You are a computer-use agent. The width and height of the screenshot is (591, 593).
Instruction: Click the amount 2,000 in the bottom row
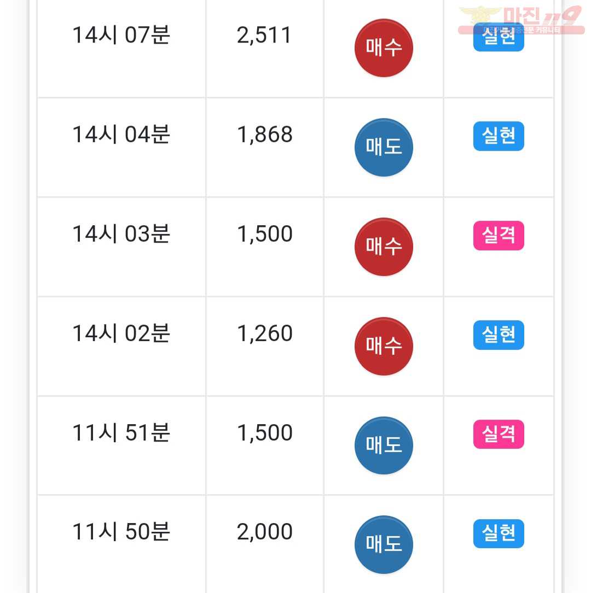[264, 532]
